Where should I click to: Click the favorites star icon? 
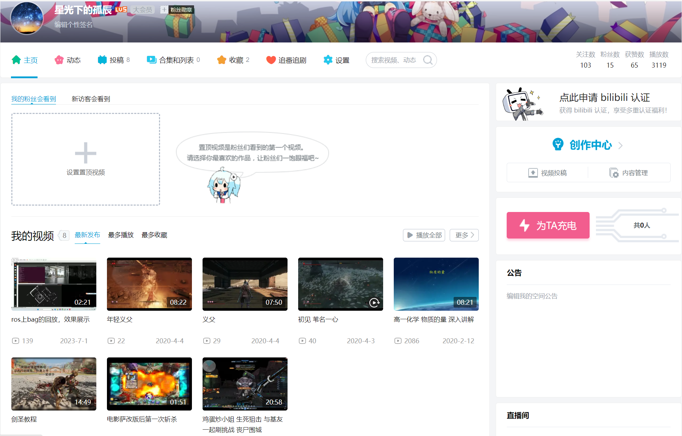click(x=222, y=60)
